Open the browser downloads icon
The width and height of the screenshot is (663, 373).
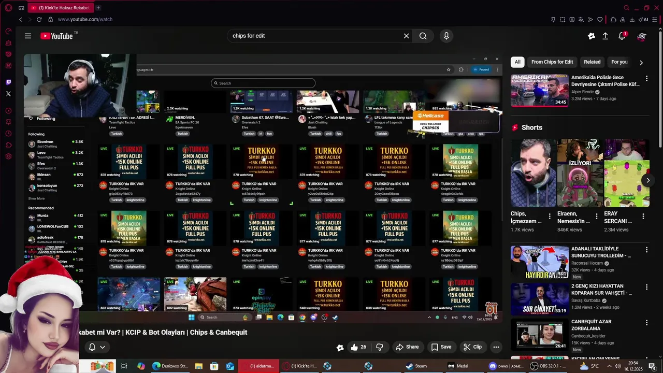[x=632, y=19]
